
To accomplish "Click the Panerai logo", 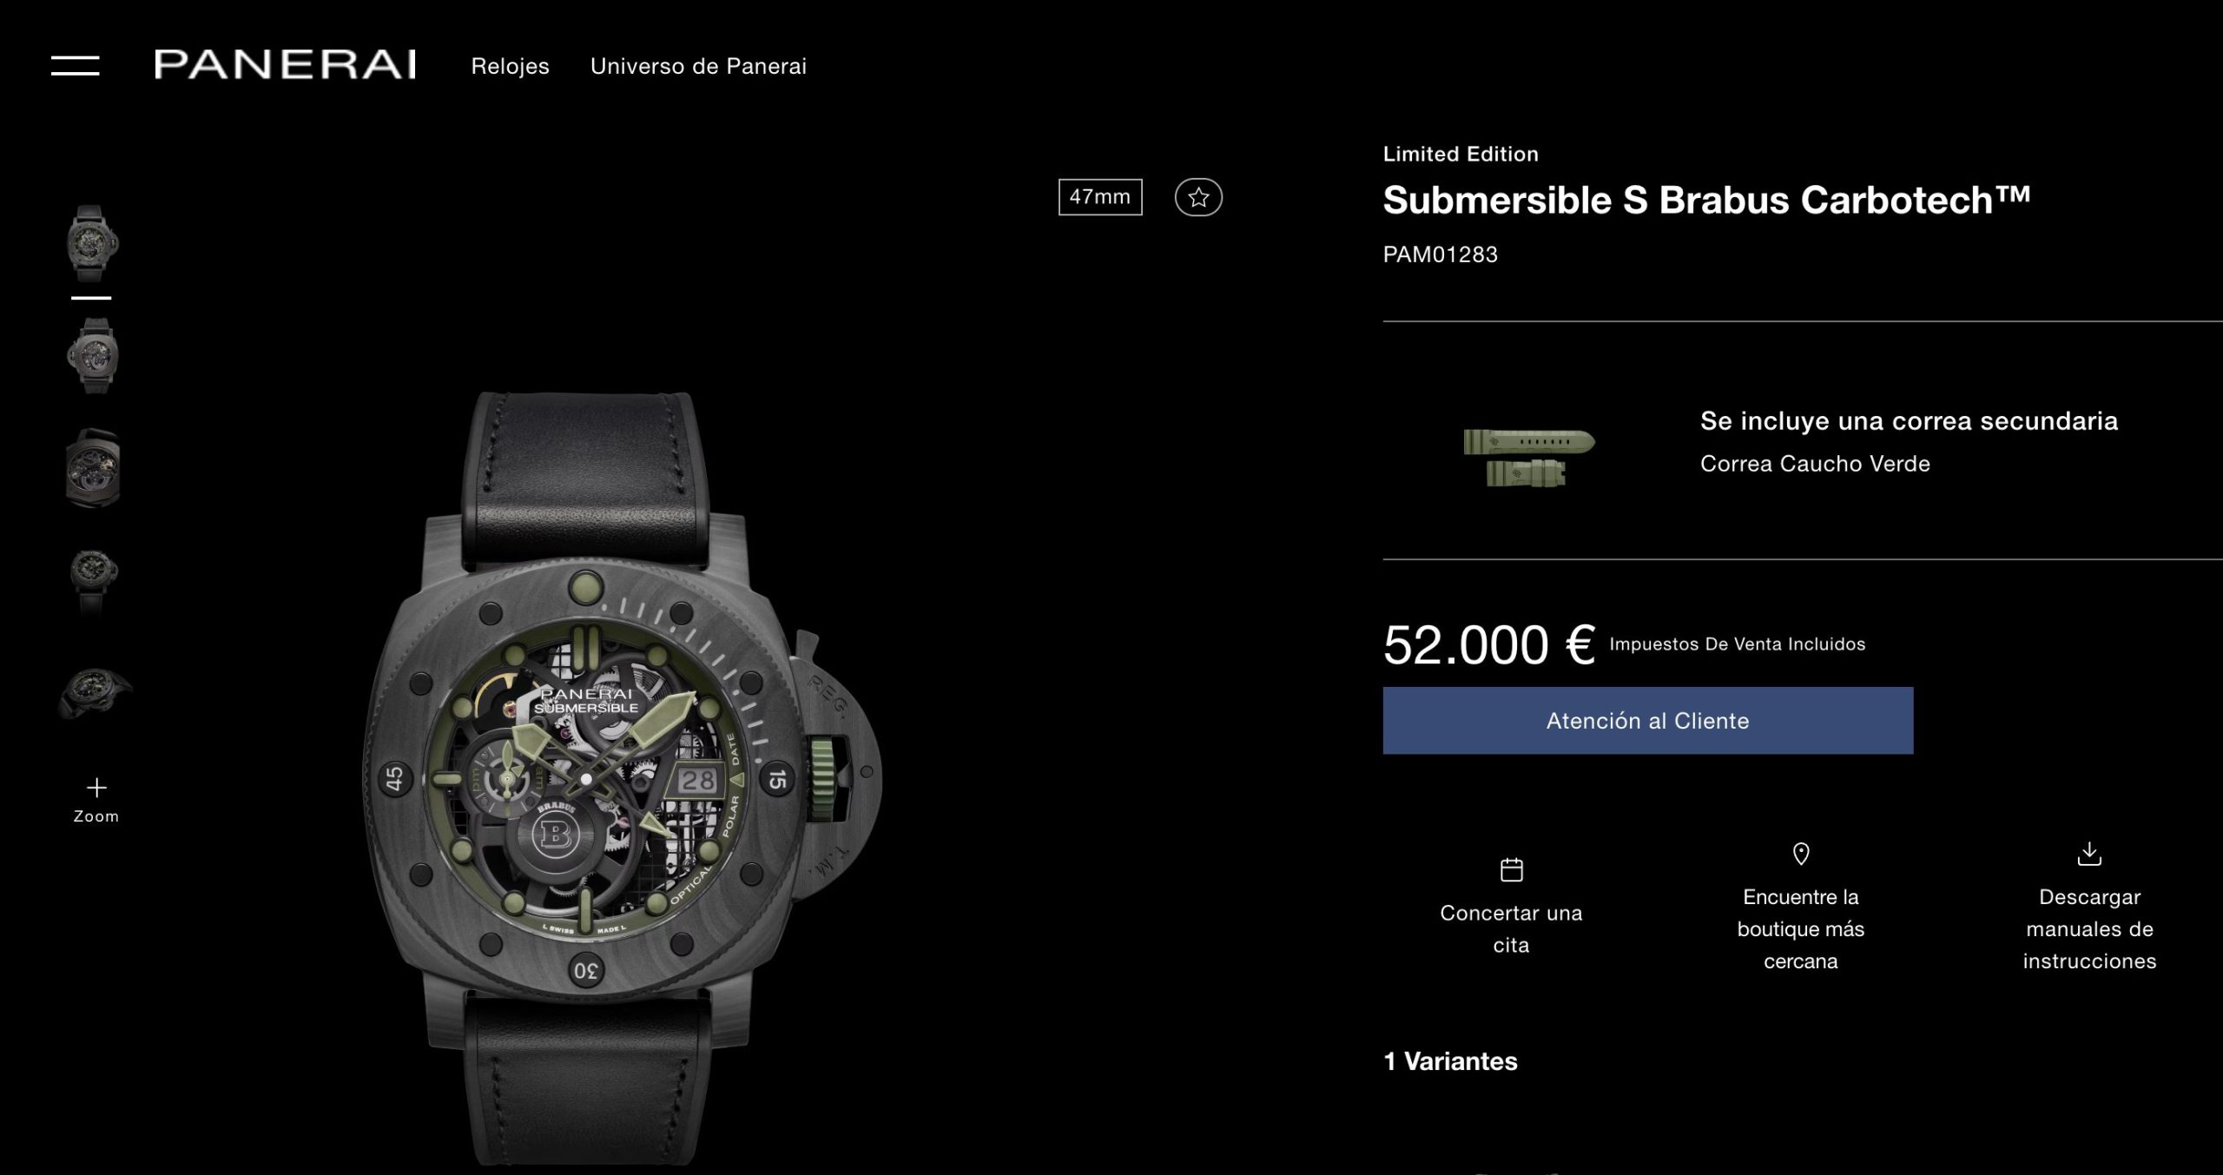I will 285,65.
